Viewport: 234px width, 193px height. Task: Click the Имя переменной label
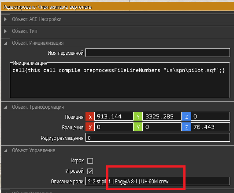click(x=66, y=53)
